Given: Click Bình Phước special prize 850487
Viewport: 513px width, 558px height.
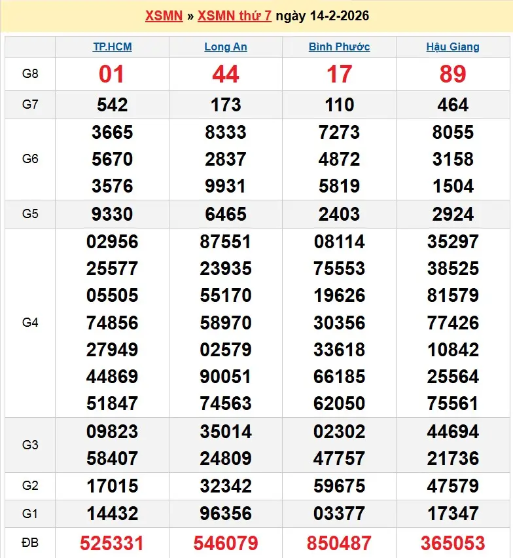Looking at the screenshot, I should tap(339, 543).
